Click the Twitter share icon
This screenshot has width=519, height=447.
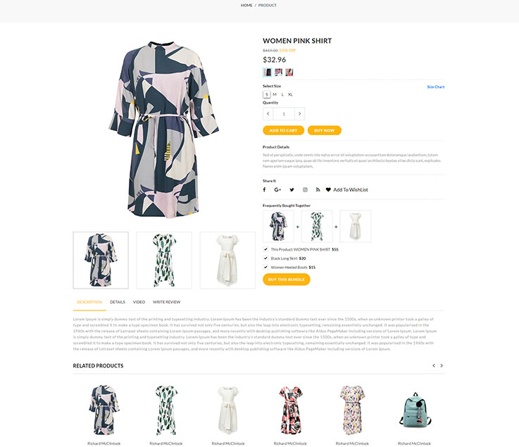click(x=292, y=189)
